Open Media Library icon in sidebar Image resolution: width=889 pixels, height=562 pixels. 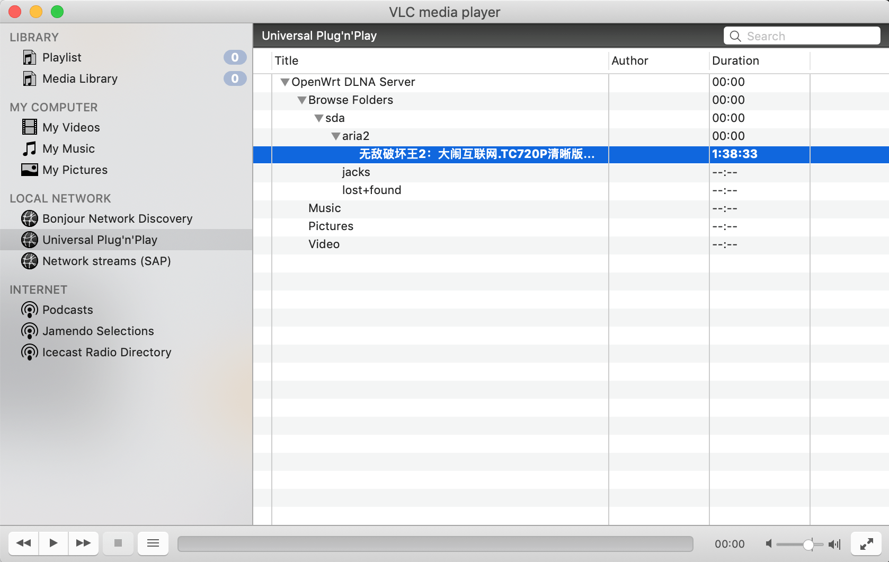(30, 78)
